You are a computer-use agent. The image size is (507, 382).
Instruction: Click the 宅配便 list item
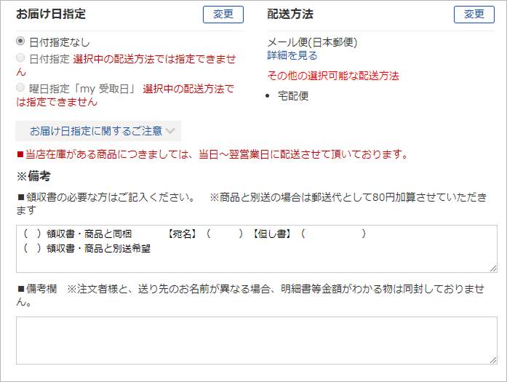pos(293,96)
